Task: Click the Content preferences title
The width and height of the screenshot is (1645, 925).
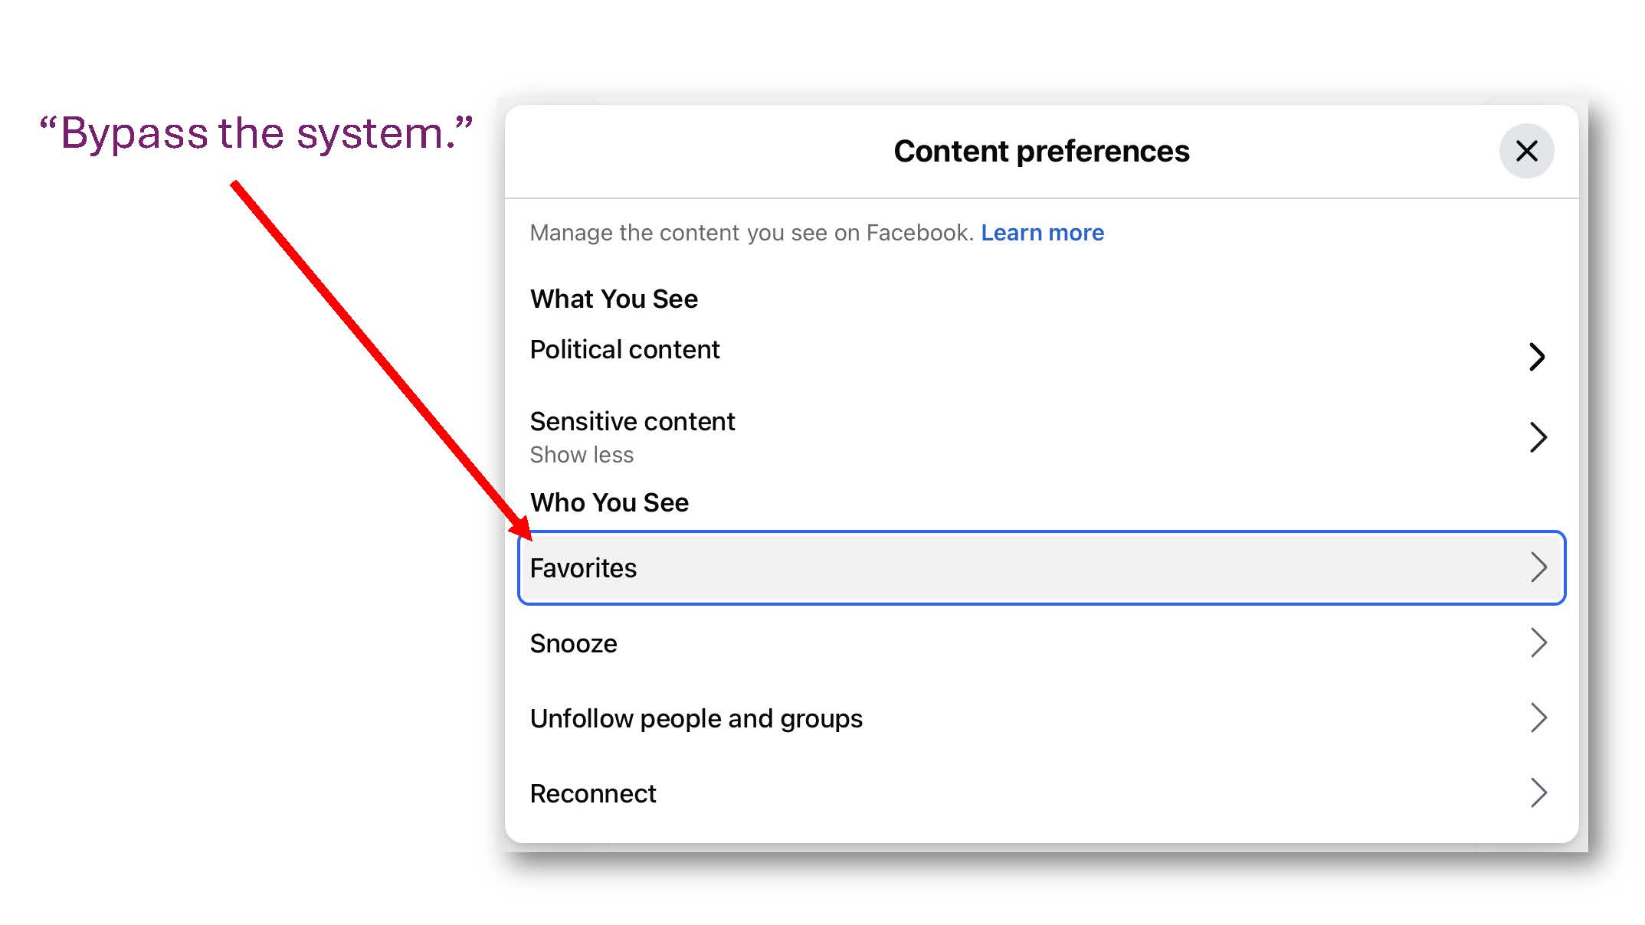Action: (1041, 151)
